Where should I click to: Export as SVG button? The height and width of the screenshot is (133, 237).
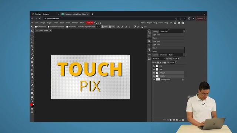pos(112,27)
